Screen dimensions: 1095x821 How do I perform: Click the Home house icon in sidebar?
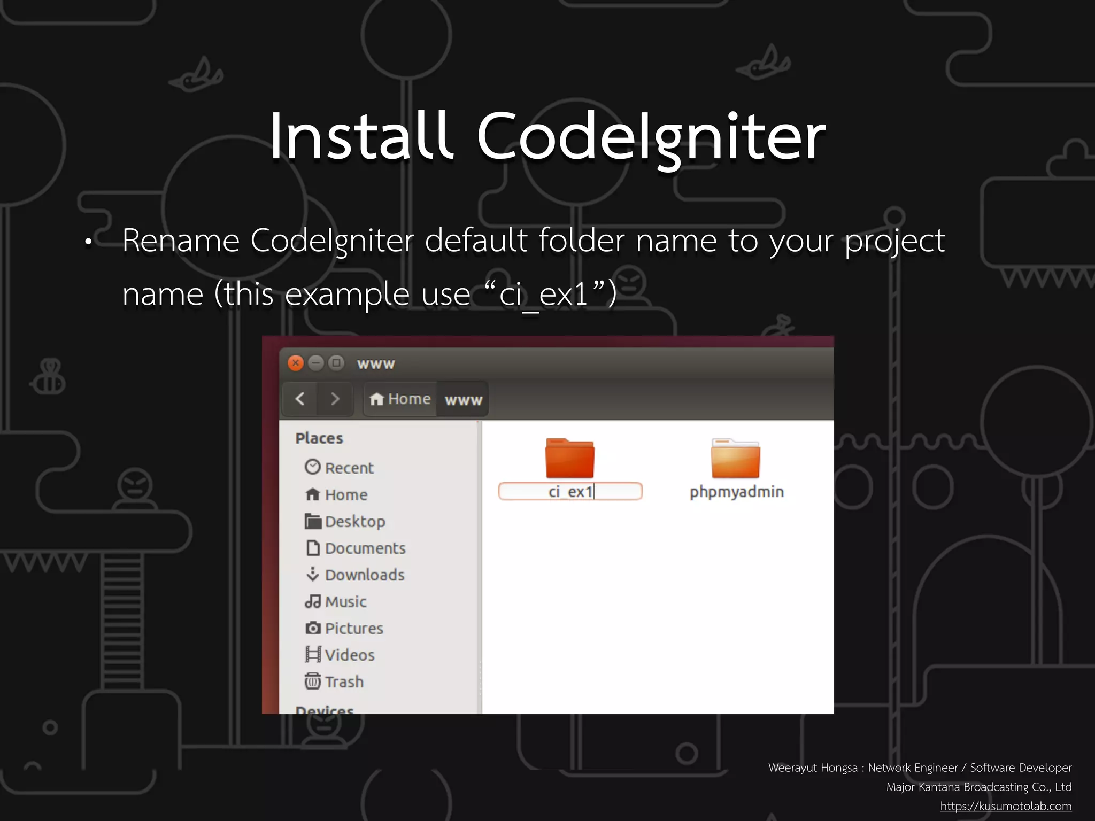[x=313, y=494]
